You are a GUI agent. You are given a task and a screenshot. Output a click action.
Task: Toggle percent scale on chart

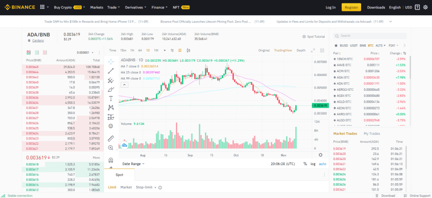click(x=305, y=164)
